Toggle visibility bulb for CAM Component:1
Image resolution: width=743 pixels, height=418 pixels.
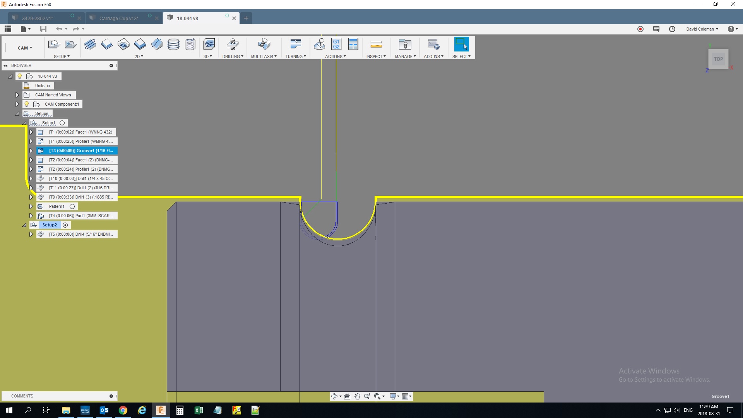27,104
